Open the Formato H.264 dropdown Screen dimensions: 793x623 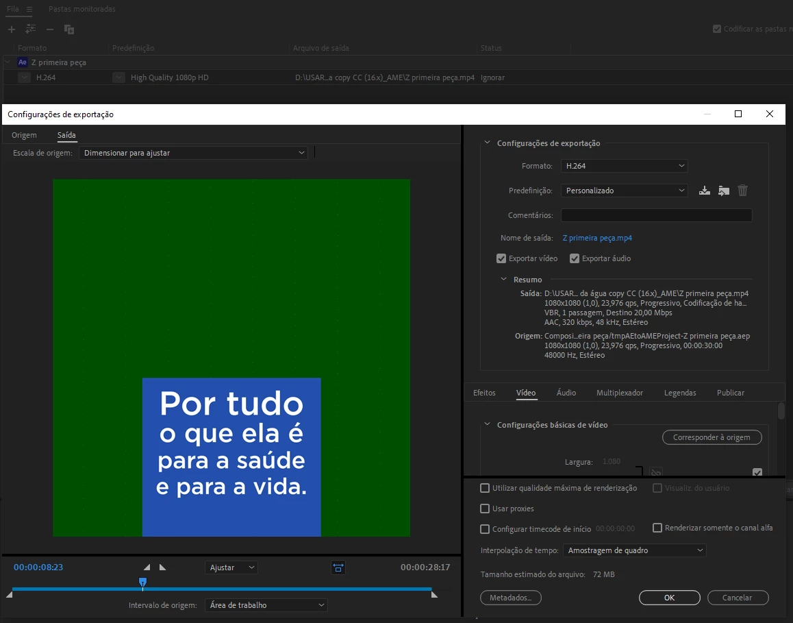tap(624, 166)
